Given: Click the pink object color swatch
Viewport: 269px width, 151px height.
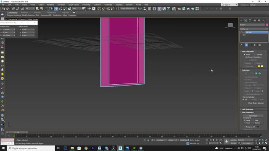Looking at the screenshot, I should tap(267, 25).
